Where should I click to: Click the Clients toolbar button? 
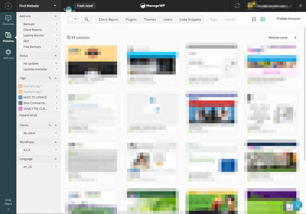(230, 19)
